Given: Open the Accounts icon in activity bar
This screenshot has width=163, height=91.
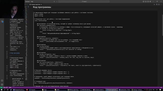Looking at the screenshot, I should coord(2,81).
